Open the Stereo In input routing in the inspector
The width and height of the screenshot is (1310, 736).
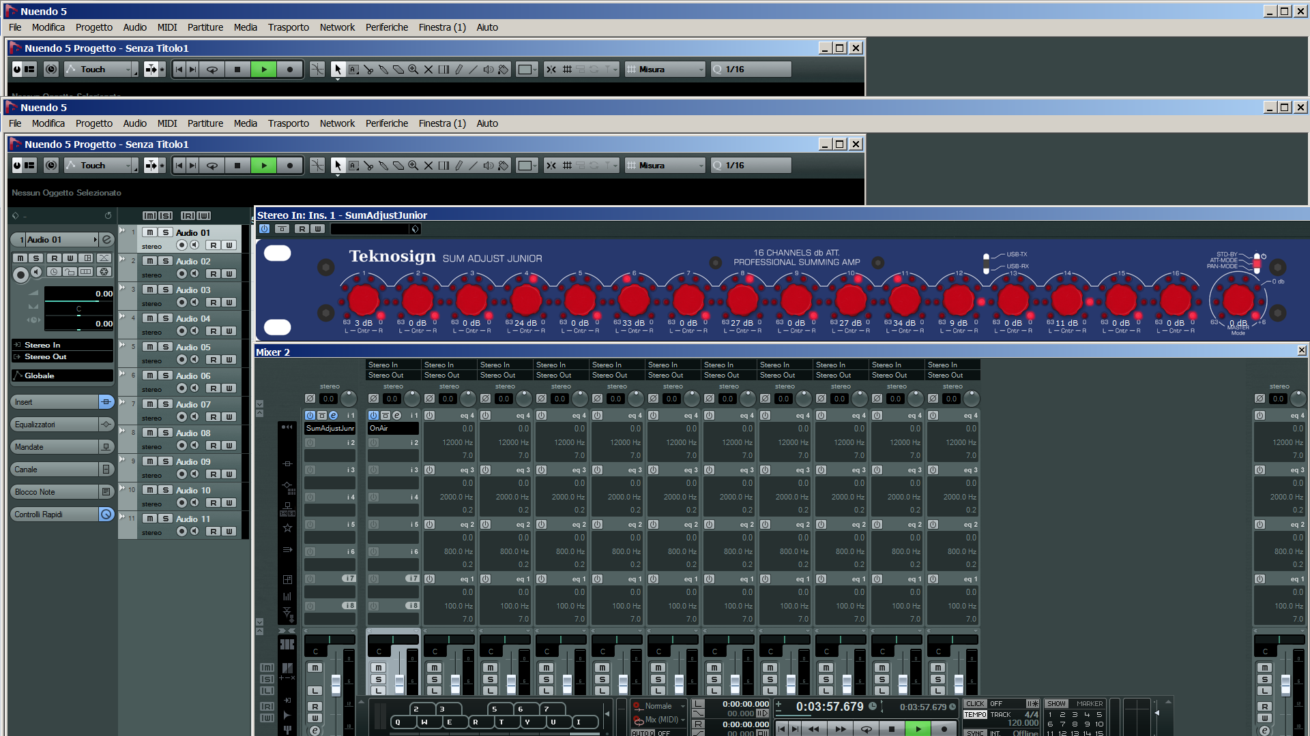point(61,345)
